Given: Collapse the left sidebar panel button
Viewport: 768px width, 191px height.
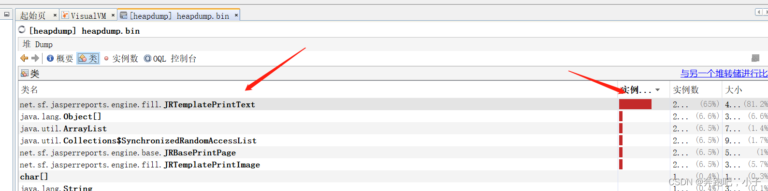Looking at the screenshot, I should pyautogui.click(x=6, y=14).
